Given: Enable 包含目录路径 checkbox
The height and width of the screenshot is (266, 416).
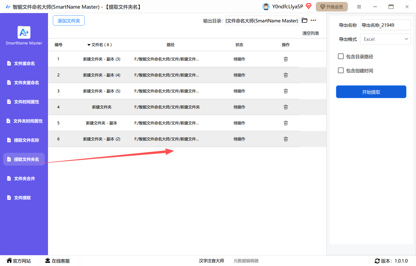Looking at the screenshot, I should tap(341, 57).
